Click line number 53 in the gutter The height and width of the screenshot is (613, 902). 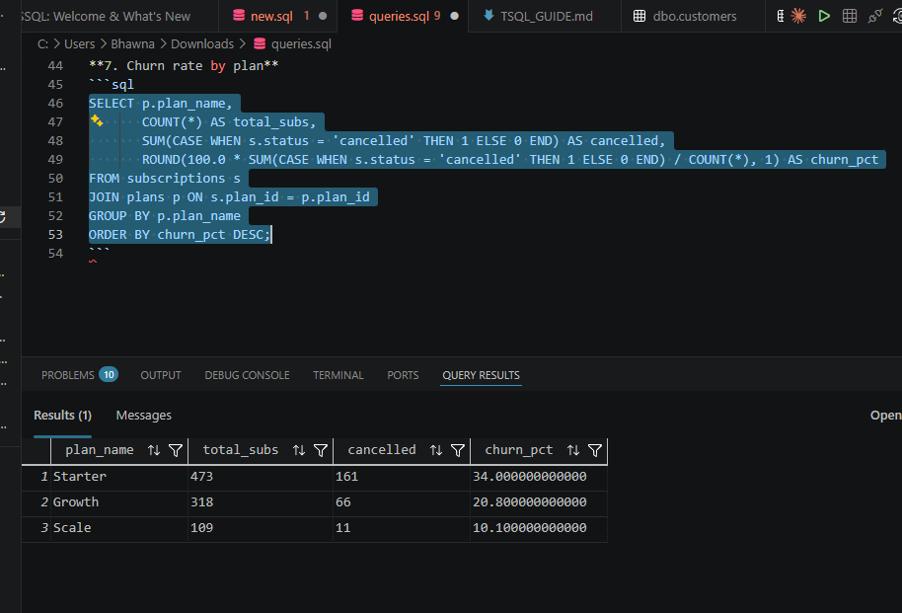[x=55, y=234]
